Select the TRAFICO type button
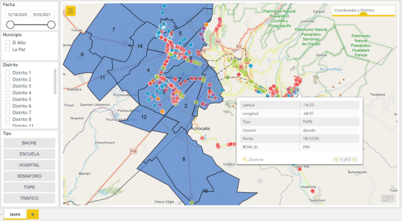Screen dimensions: 402x221 pos(29,198)
